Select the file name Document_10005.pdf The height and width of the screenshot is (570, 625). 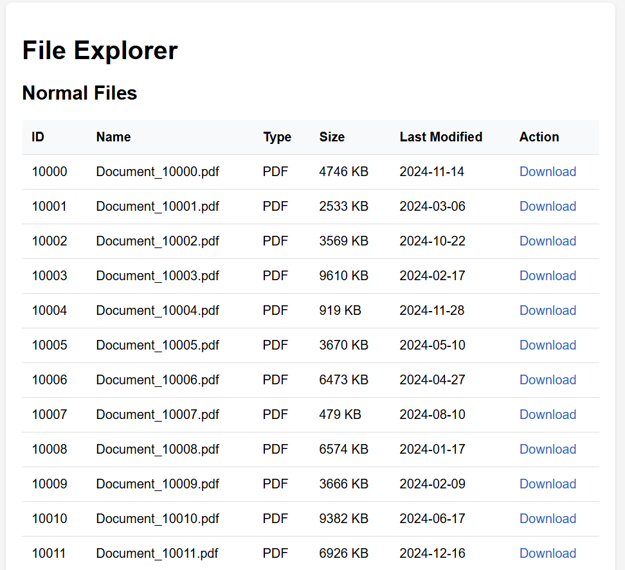pyautogui.click(x=158, y=345)
